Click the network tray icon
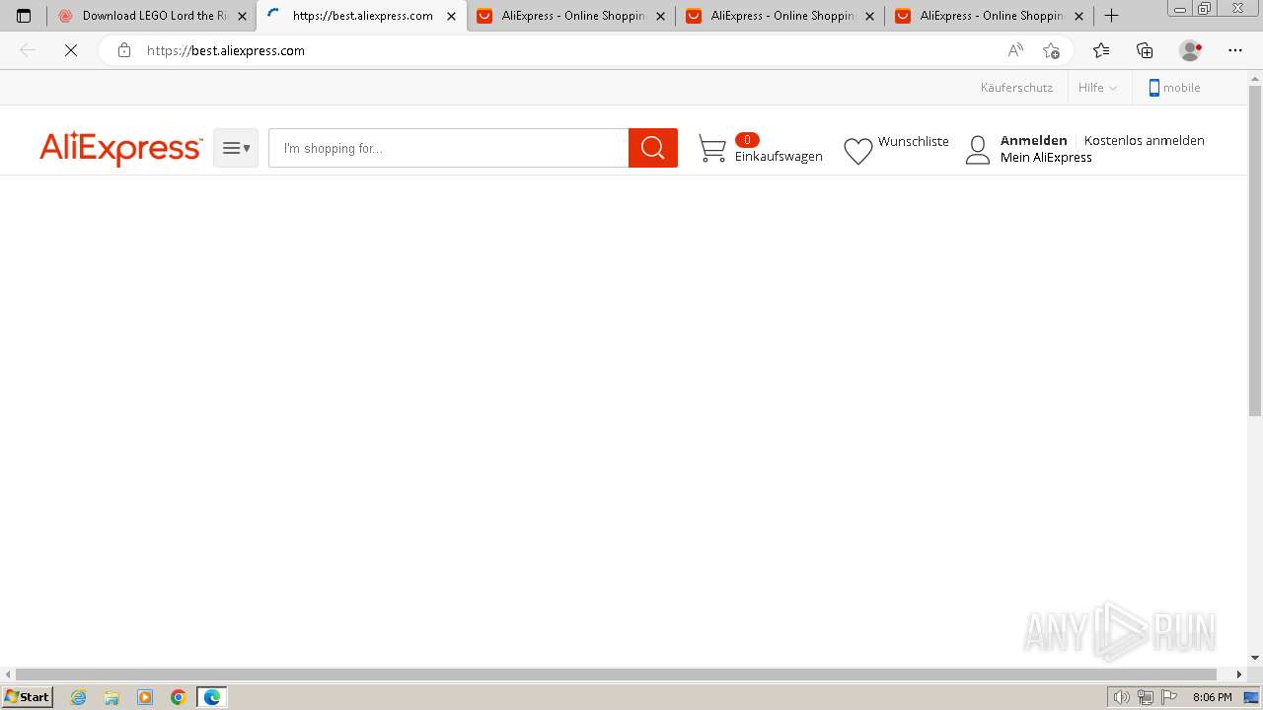 [1146, 697]
